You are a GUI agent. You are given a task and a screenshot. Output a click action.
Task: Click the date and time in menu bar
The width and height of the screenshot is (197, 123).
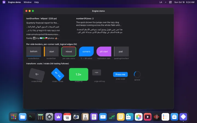click(184, 2)
